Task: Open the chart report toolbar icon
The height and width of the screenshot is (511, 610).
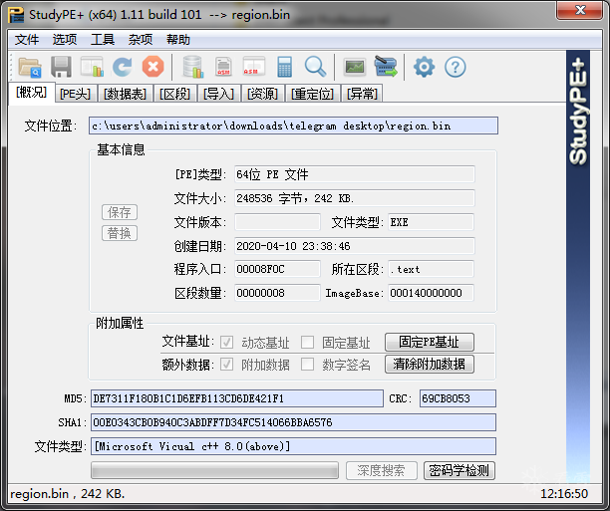Action: (x=92, y=67)
